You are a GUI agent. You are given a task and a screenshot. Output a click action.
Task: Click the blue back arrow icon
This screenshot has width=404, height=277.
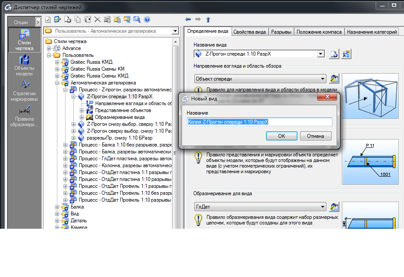(188, 19)
